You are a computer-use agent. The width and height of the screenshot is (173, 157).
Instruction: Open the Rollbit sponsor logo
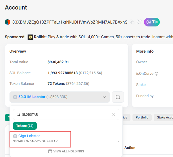click(30, 37)
